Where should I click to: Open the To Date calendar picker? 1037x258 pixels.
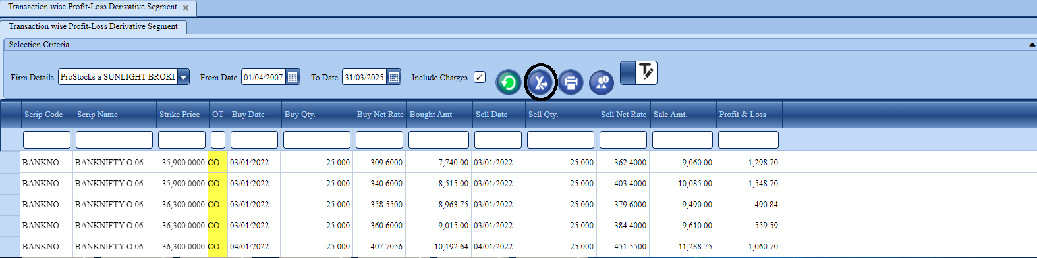pyautogui.click(x=393, y=77)
